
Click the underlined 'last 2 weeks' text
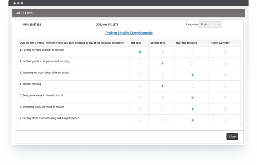tap(37, 43)
